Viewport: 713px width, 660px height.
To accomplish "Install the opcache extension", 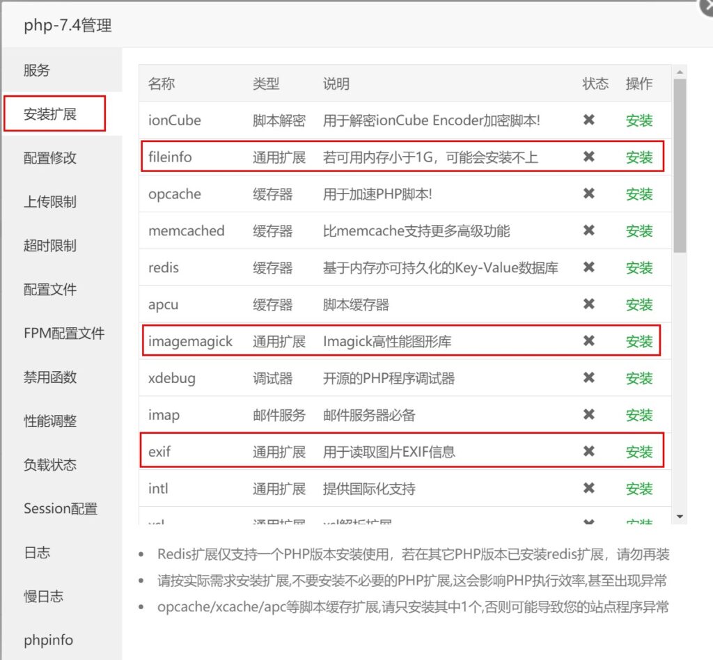I will 638,194.
